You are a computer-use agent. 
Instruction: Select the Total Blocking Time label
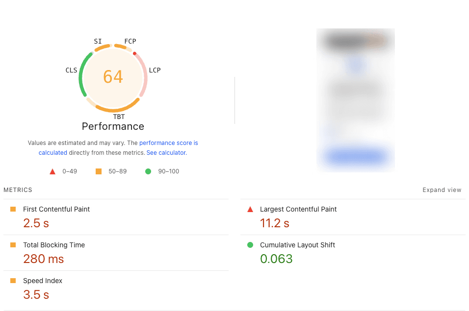tap(54, 245)
